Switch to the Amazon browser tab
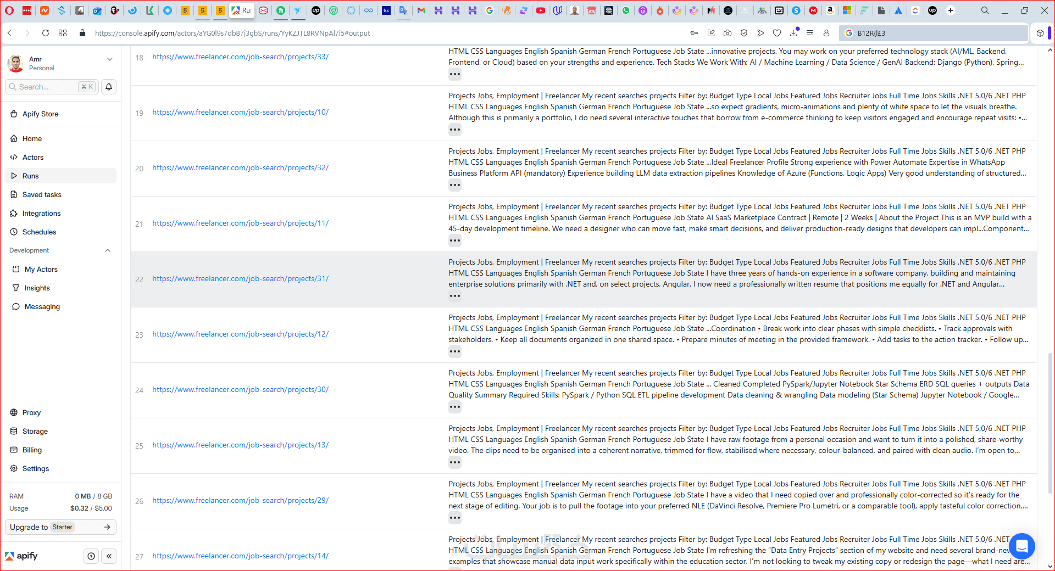The image size is (1055, 571). point(830,10)
